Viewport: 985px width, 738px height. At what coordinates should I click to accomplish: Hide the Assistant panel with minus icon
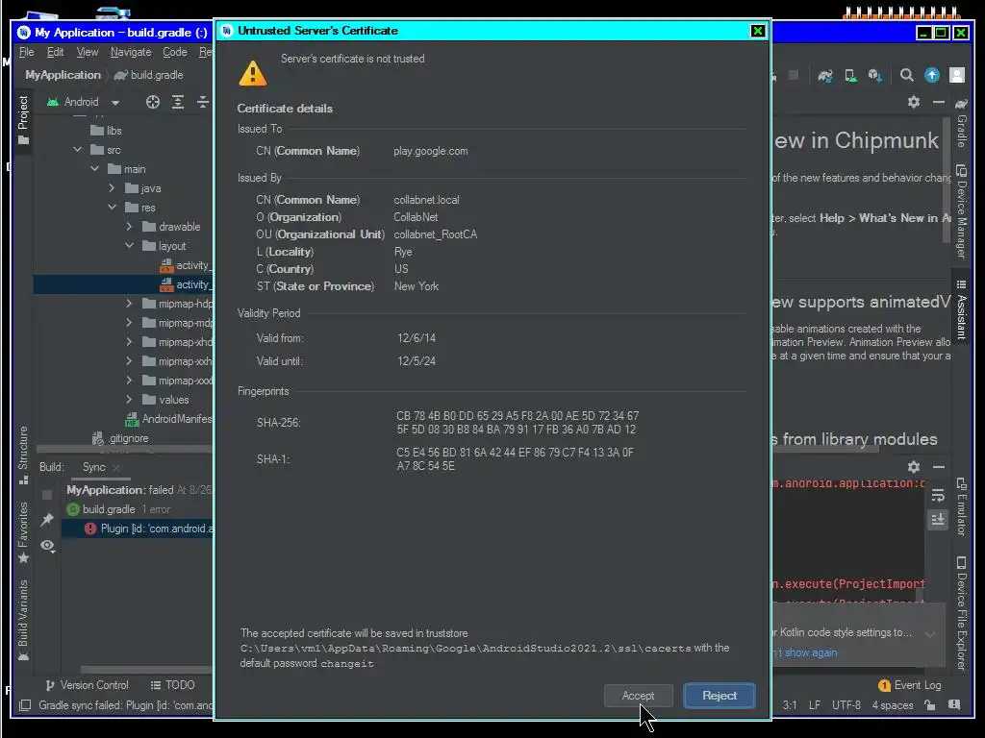pos(939,102)
